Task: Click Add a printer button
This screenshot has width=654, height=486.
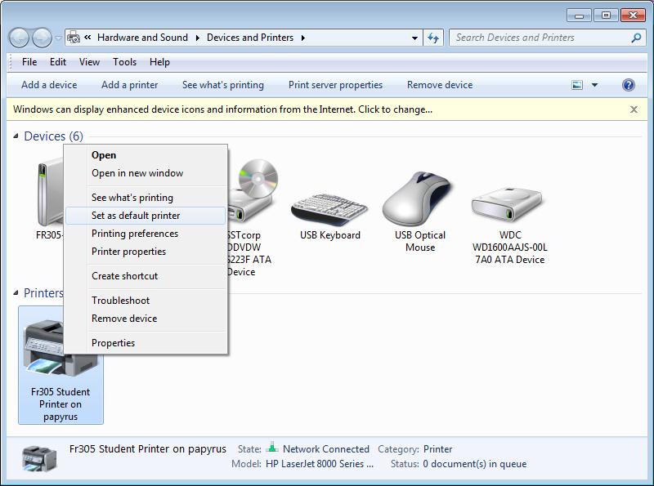Action: (129, 85)
